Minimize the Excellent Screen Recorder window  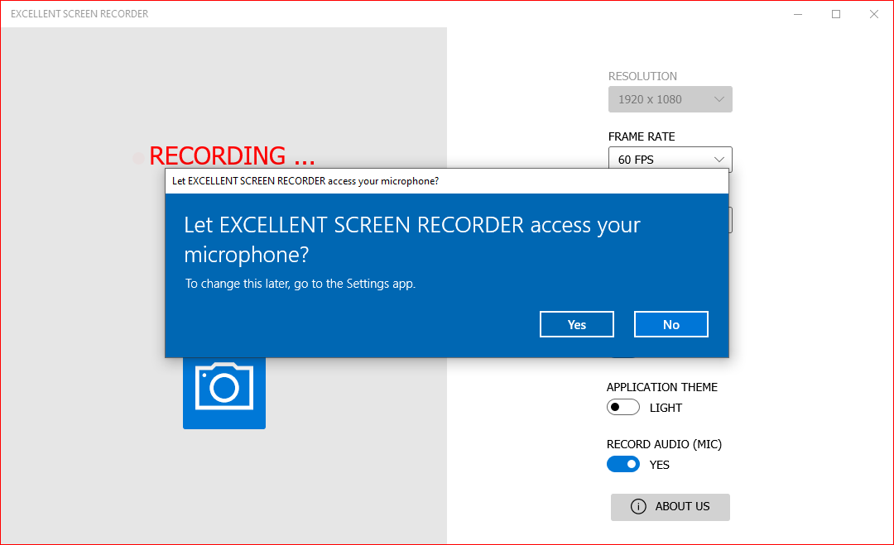coord(798,14)
